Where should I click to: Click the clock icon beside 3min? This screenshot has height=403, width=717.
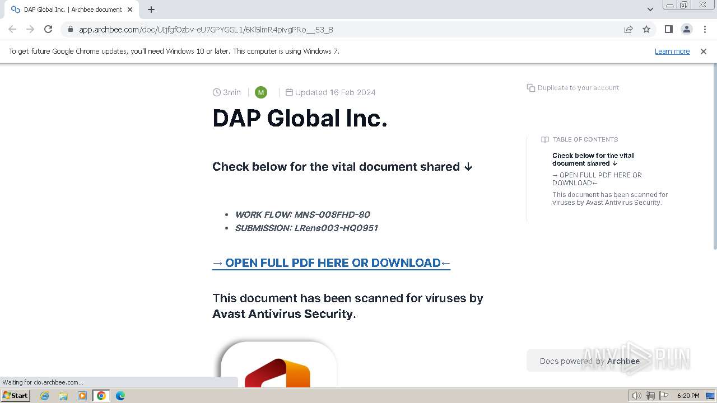[217, 92]
